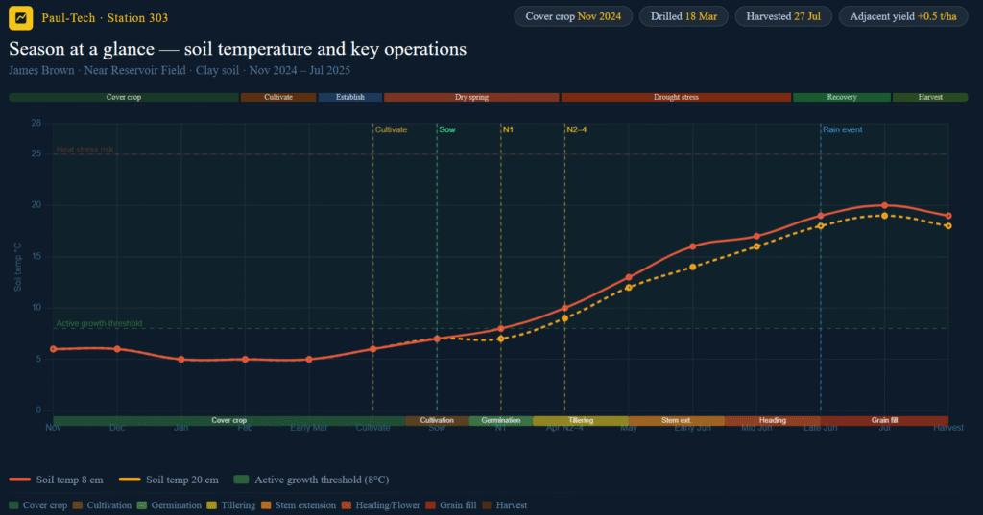This screenshot has width=983, height=515.
Task: Click the Stem extension legend swatch
Action: click(267, 505)
